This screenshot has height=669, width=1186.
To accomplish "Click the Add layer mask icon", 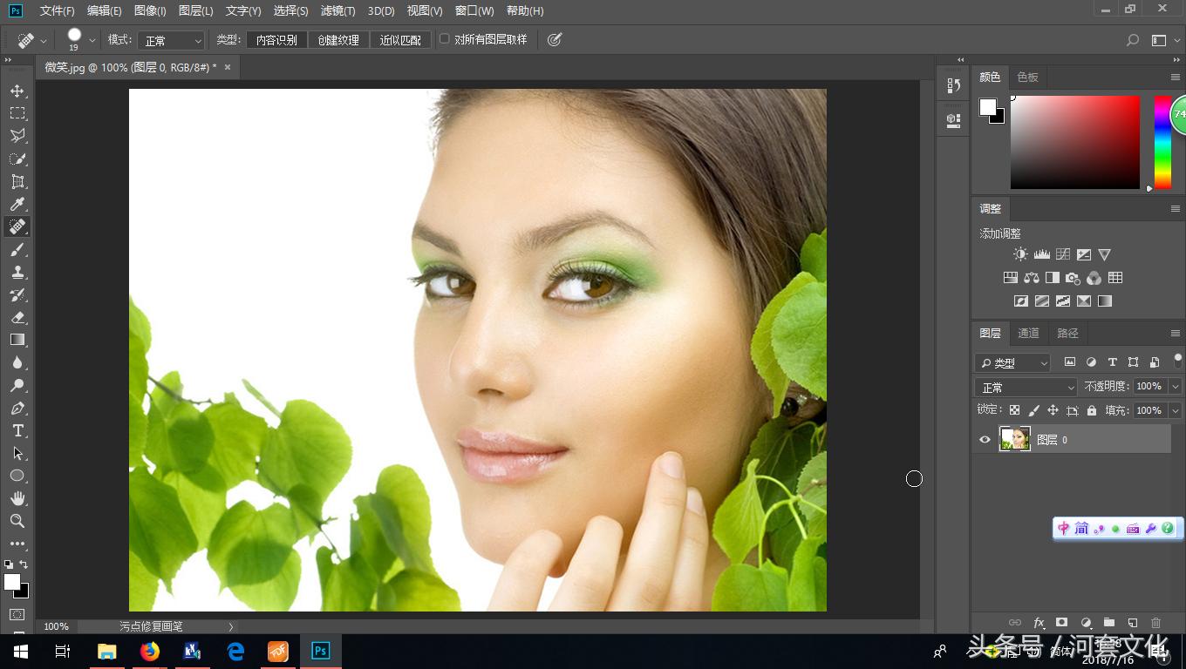I will [x=1062, y=623].
